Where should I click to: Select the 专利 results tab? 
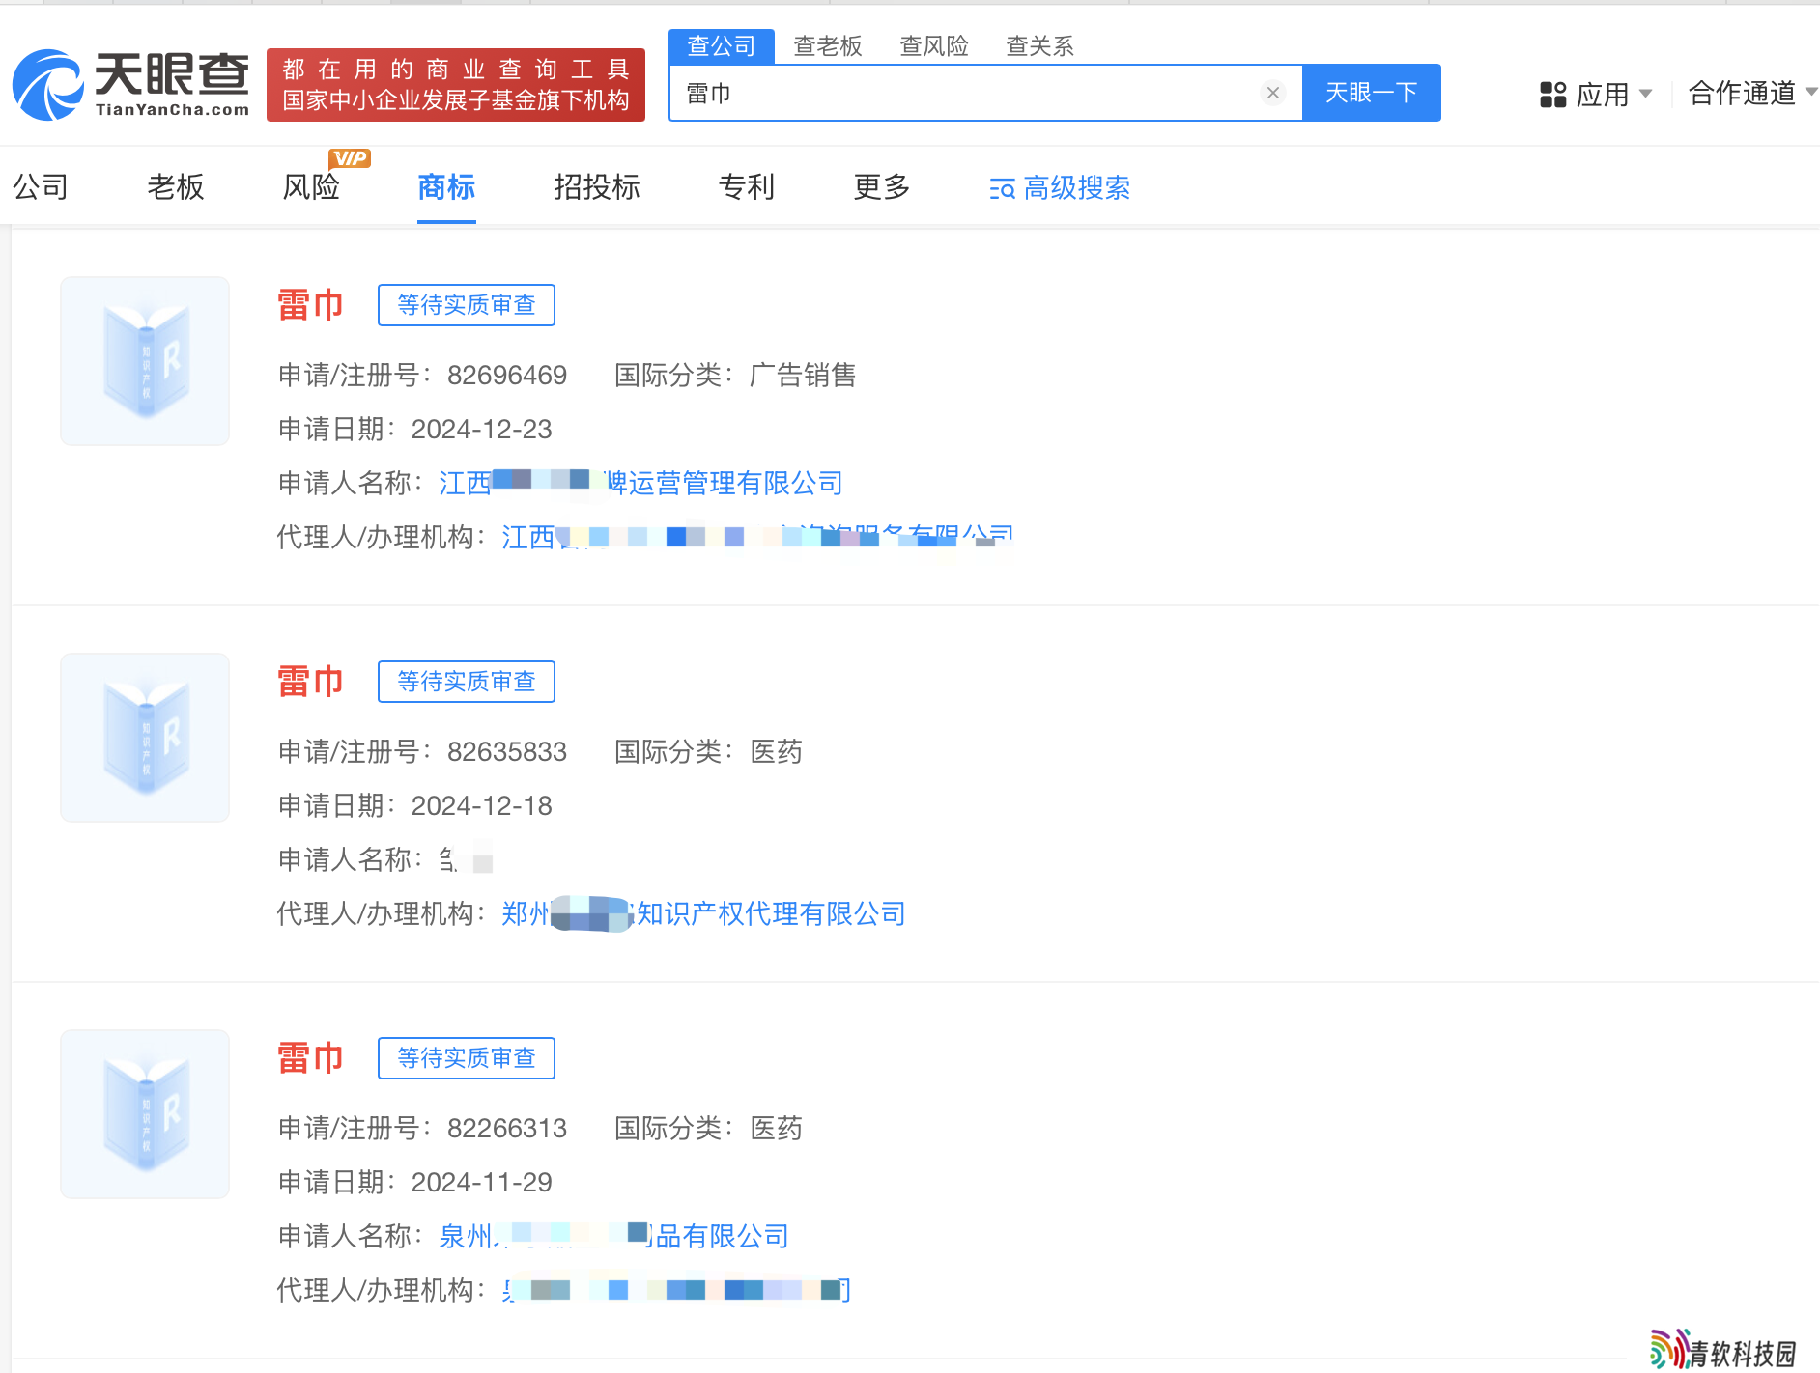747,186
